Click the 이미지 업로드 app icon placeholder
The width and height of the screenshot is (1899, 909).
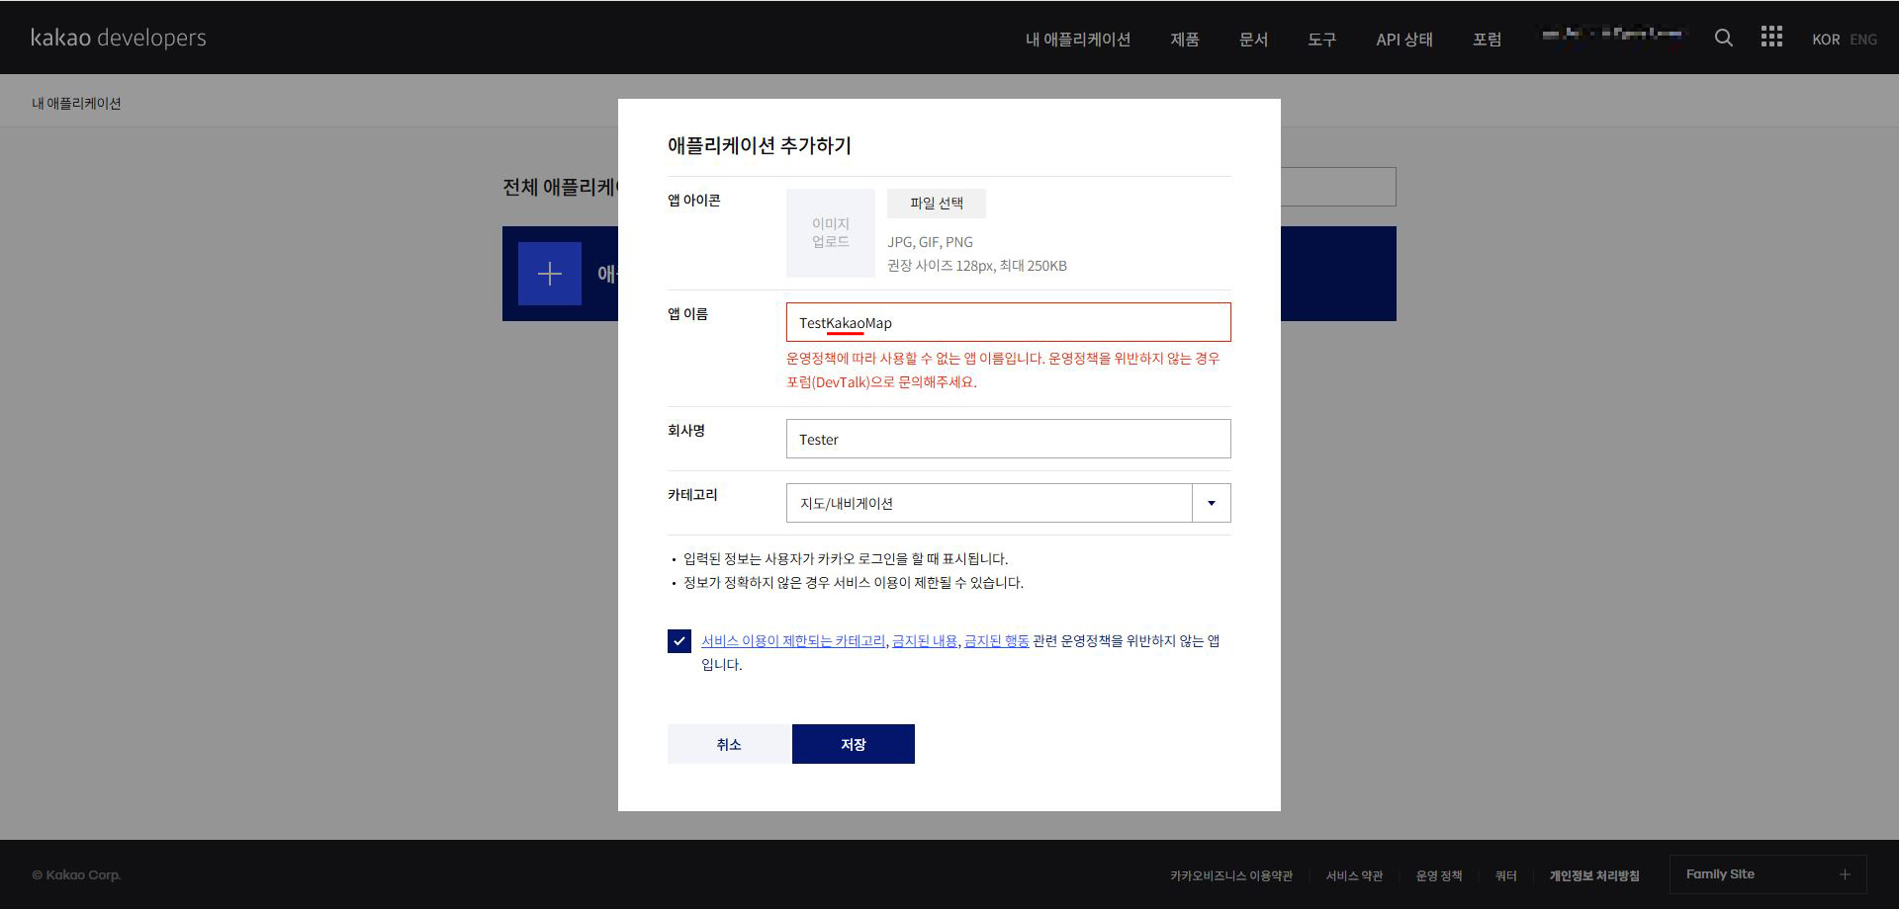coord(831,233)
